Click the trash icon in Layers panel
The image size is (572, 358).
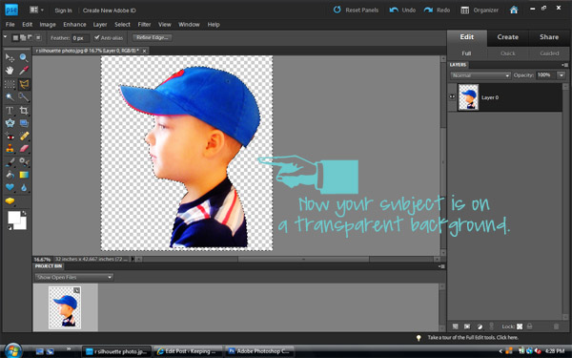[556, 326]
